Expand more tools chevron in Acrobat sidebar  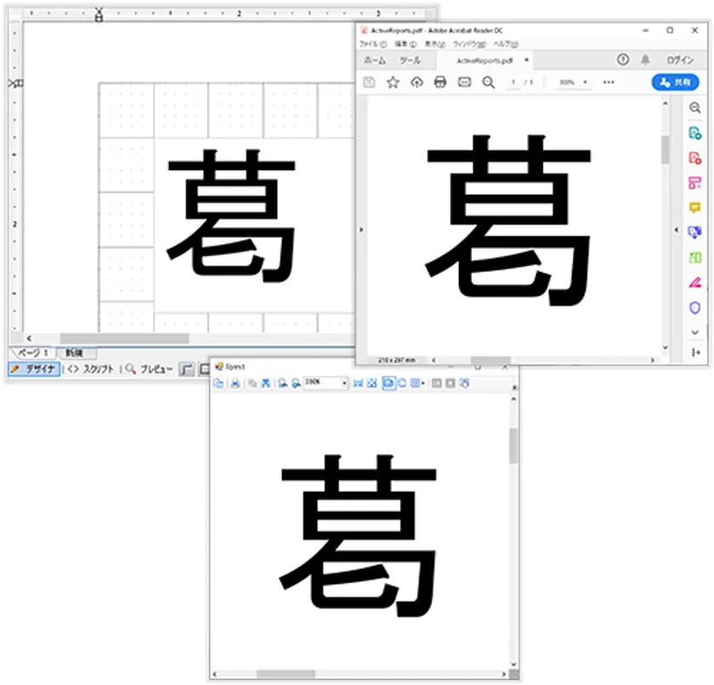pos(695,332)
